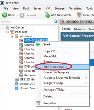Click the MONGO EXPRESS title bar VM icon
Screen dimensions: 94x110
[62, 22]
